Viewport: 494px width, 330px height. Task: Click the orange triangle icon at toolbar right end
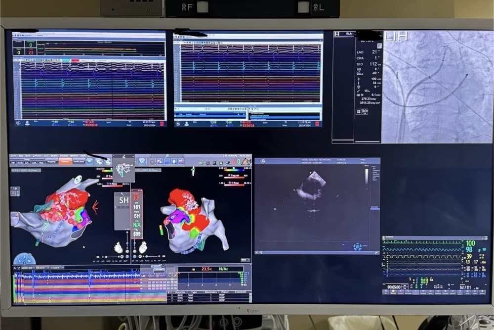point(246,161)
